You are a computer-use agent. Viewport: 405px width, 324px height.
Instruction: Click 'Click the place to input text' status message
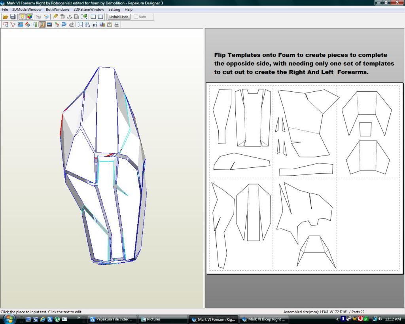point(41,312)
